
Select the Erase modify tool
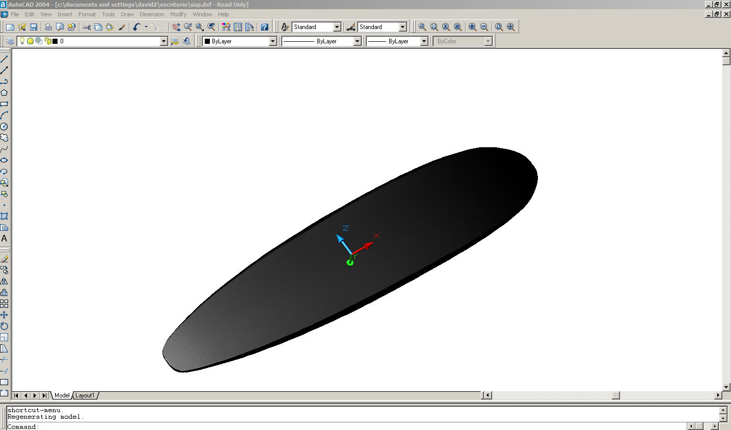pyautogui.click(x=4, y=259)
